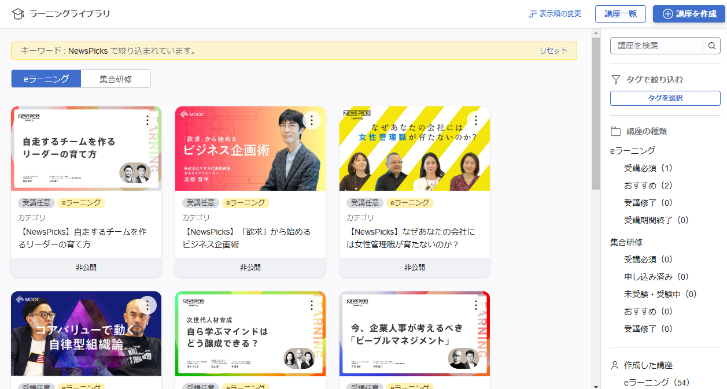727x389 pixels.
Task: Filter 集合研修 by 受講必須（0）
Action: pos(648,260)
